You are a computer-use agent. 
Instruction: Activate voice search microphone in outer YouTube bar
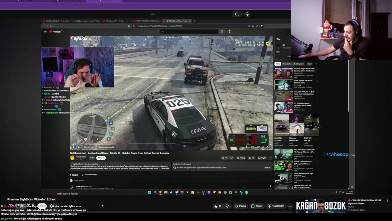(247, 14)
